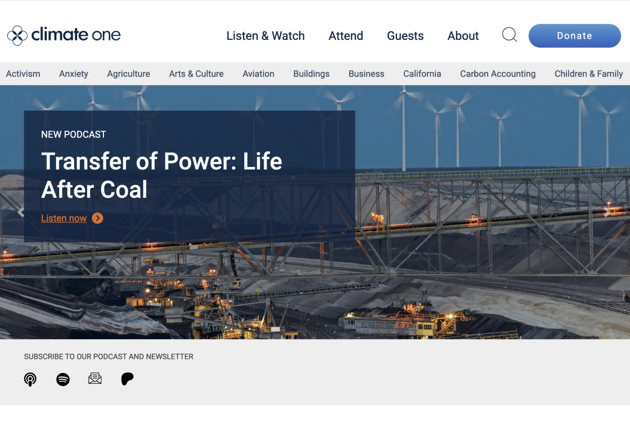Open the Agriculture category
This screenshot has height=425, width=630.
point(129,73)
